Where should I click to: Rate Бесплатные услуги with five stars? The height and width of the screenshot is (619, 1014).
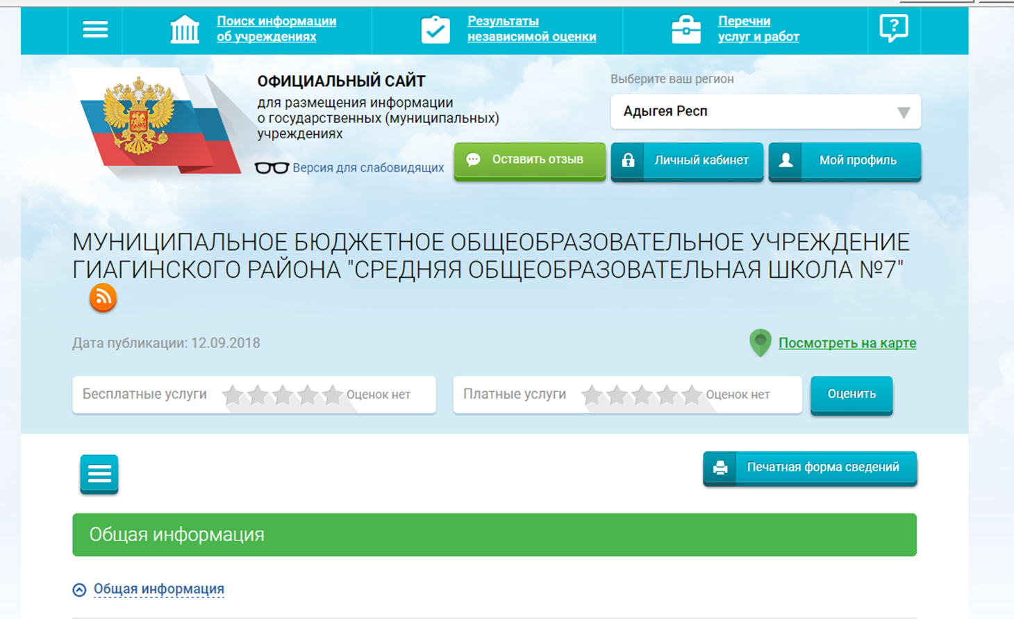(333, 395)
